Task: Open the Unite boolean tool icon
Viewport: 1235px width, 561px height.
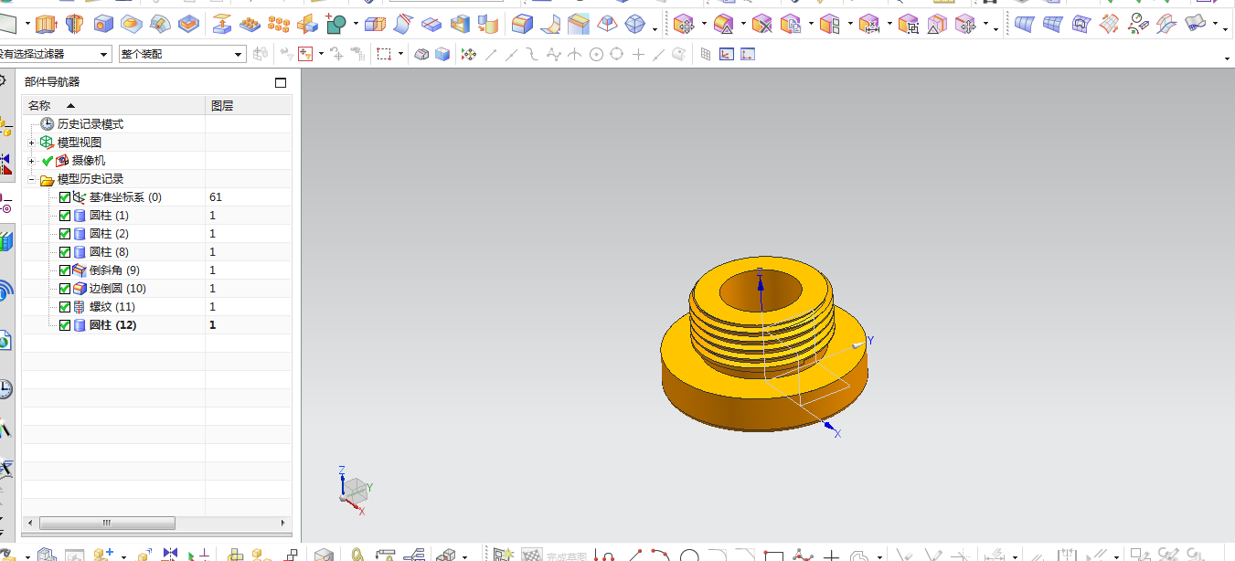Action: tap(335, 24)
